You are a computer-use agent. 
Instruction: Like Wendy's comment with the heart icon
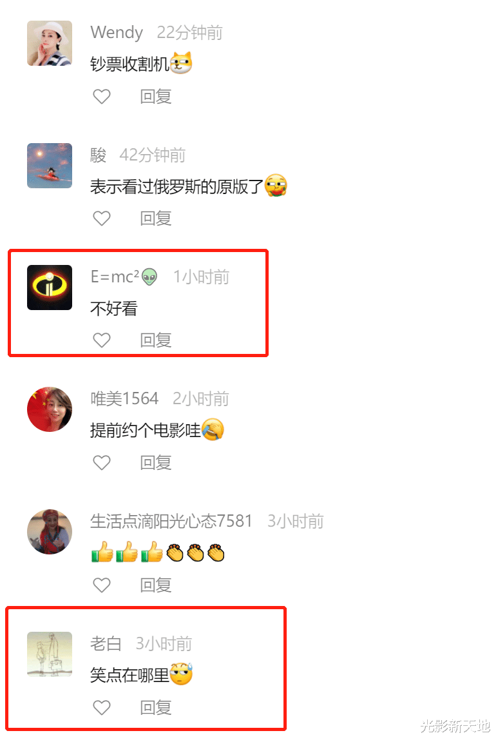102,97
